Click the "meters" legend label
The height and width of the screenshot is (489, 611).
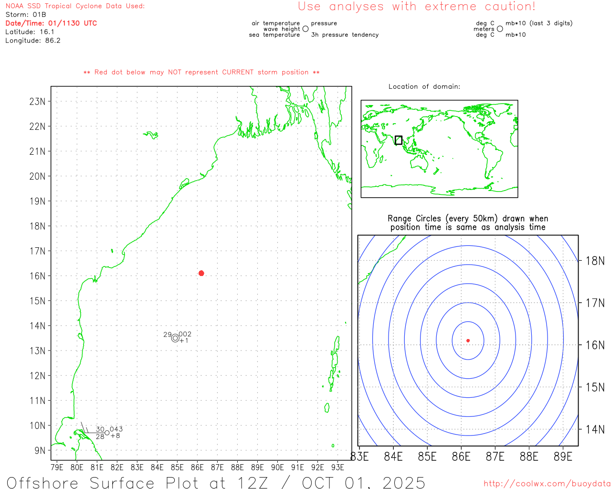click(x=484, y=29)
